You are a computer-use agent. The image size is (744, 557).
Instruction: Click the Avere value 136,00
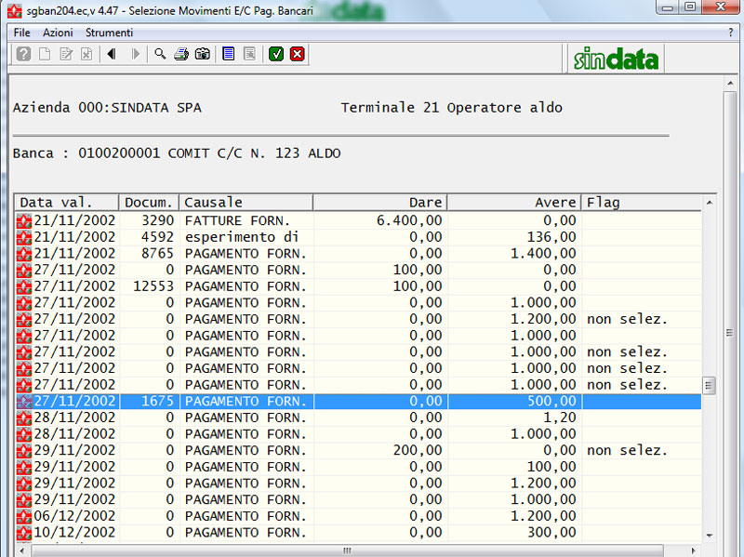tap(551, 237)
